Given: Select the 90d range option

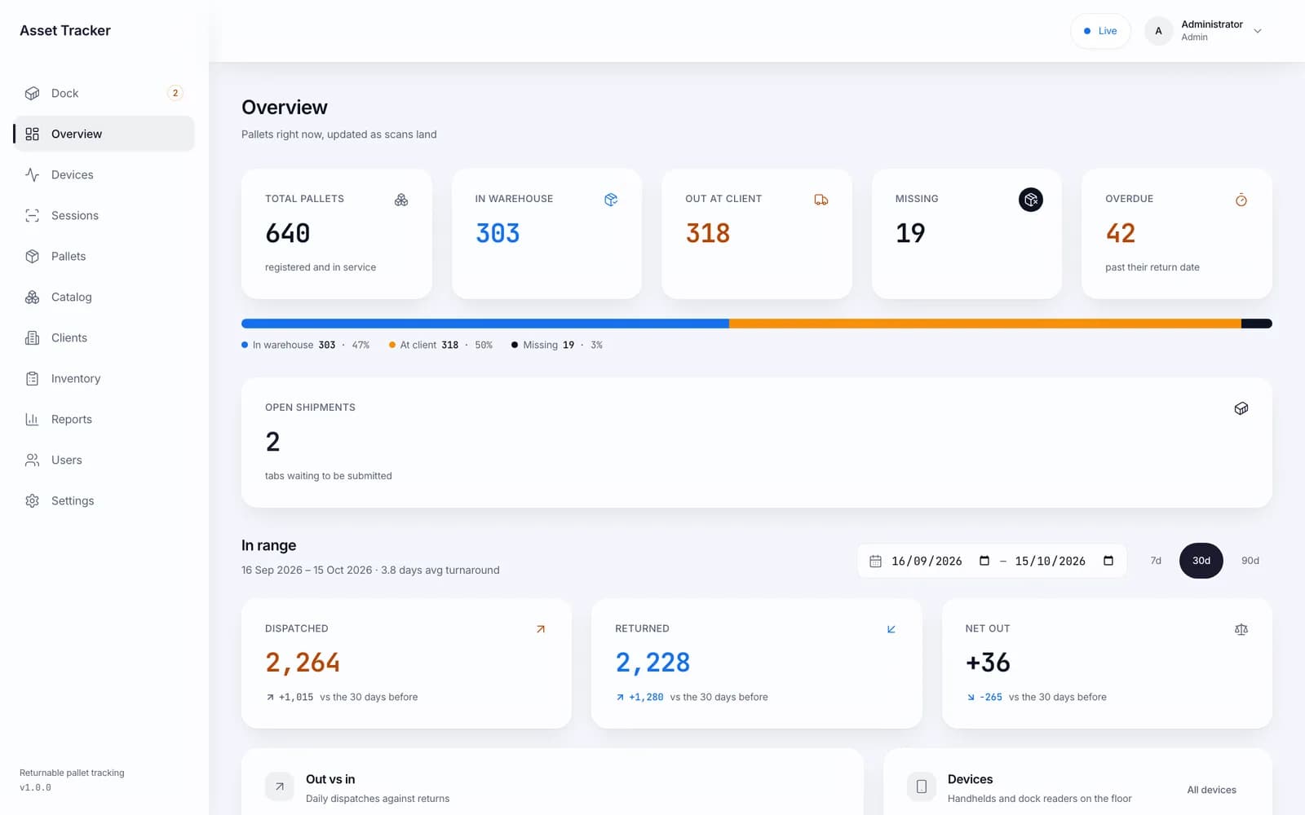Looking at the screenshot, I should (1250, 561).
